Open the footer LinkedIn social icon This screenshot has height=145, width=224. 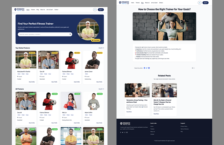pos(127,132)
